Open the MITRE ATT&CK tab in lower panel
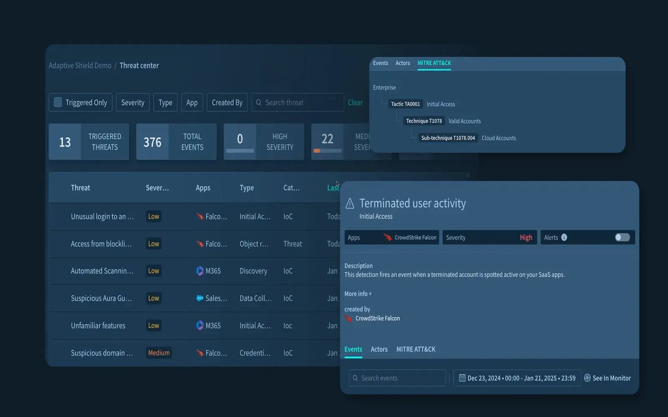 [x=415, y=349]
